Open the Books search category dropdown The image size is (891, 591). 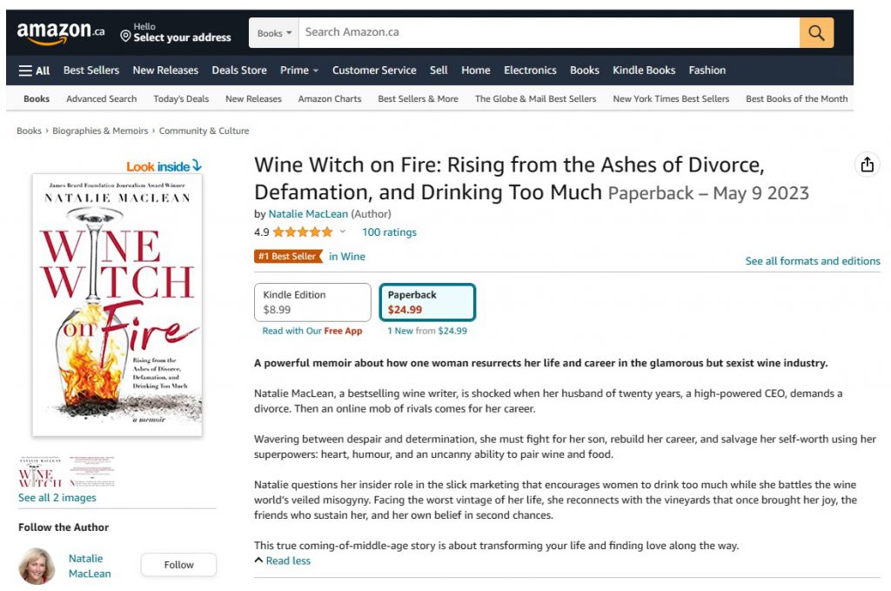[274, 33]
